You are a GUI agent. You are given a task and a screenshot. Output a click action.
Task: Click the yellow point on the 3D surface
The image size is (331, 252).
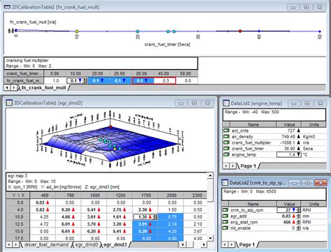click(115, 149)
